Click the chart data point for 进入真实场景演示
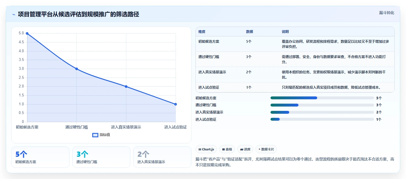The image size is (406, 179). (126, 87)
